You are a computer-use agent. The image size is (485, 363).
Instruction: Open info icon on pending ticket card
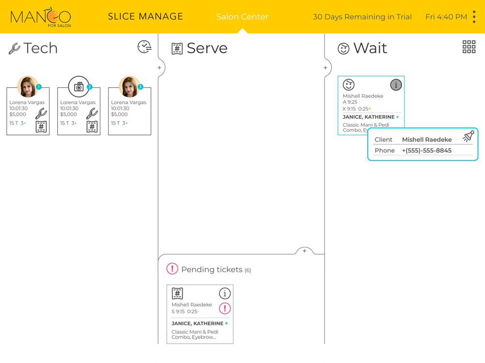[x=225, y=293]
